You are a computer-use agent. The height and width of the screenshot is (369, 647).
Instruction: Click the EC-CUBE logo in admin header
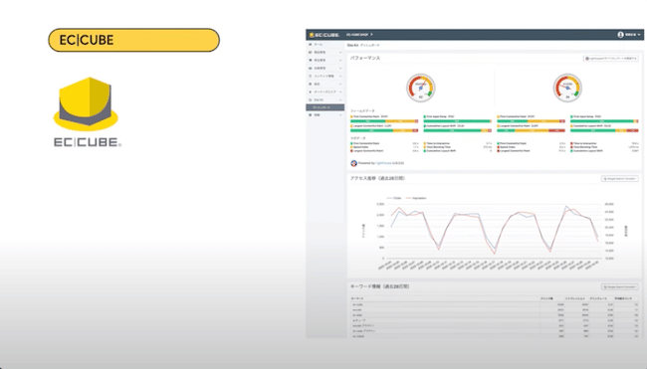tap(324, 35)
